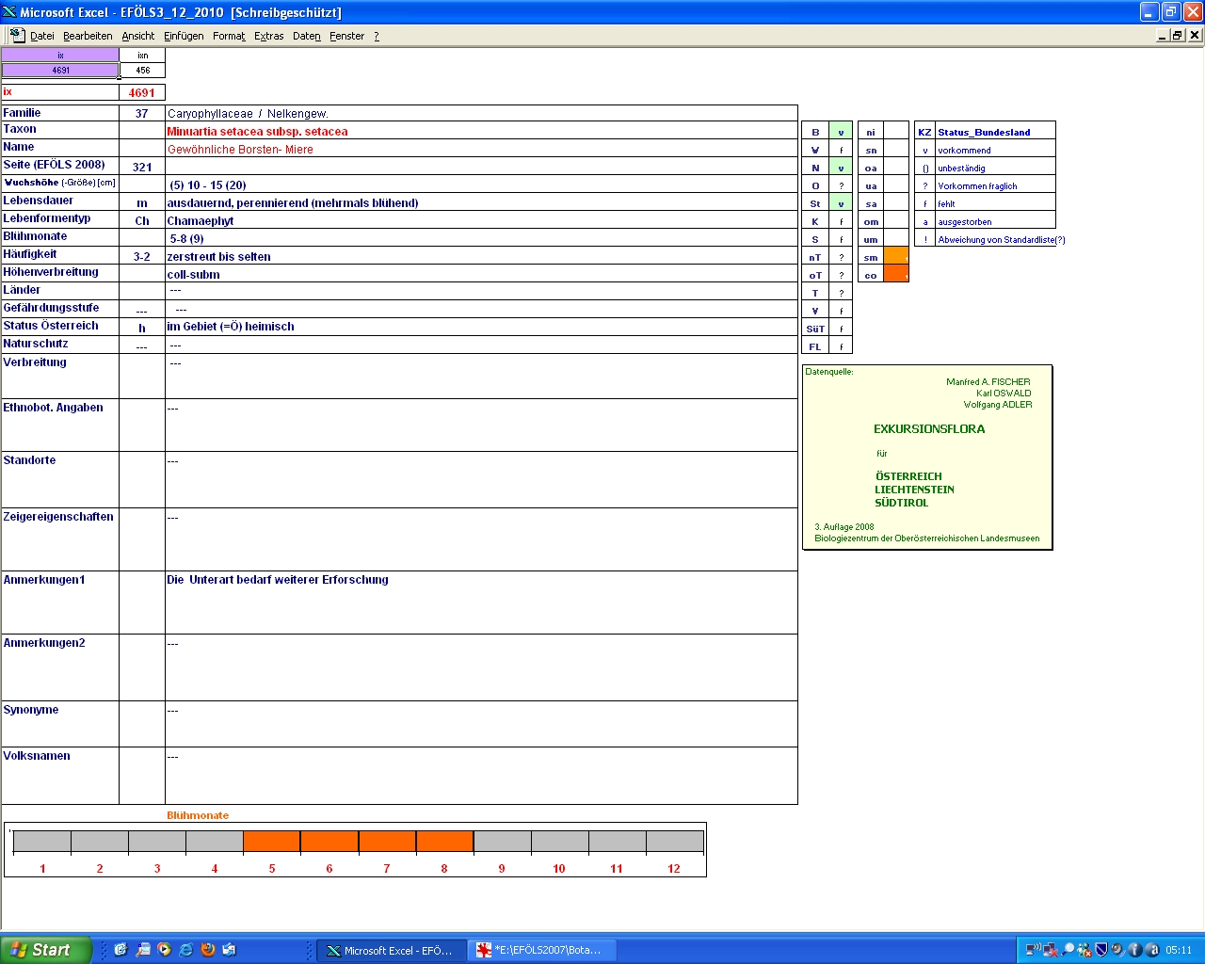Open the Ansicht menu
The image size is (1205, 964).
138,36
